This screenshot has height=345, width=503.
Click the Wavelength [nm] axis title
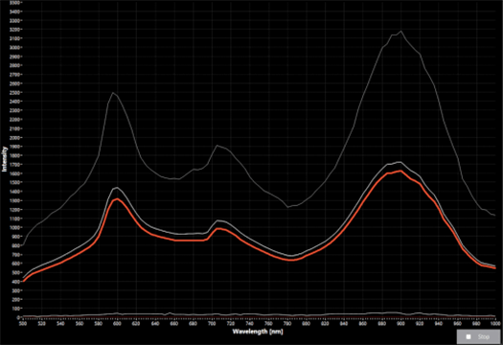coord(258,332)
